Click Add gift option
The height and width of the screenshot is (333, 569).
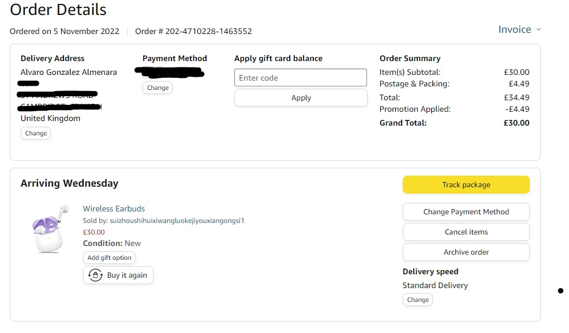[x=110, y=258]
